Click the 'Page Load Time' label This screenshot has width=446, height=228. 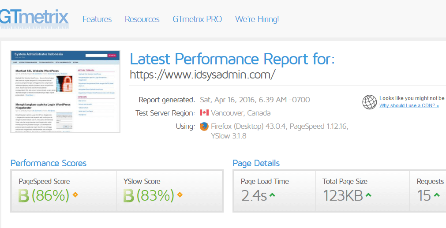pos(265,181)
